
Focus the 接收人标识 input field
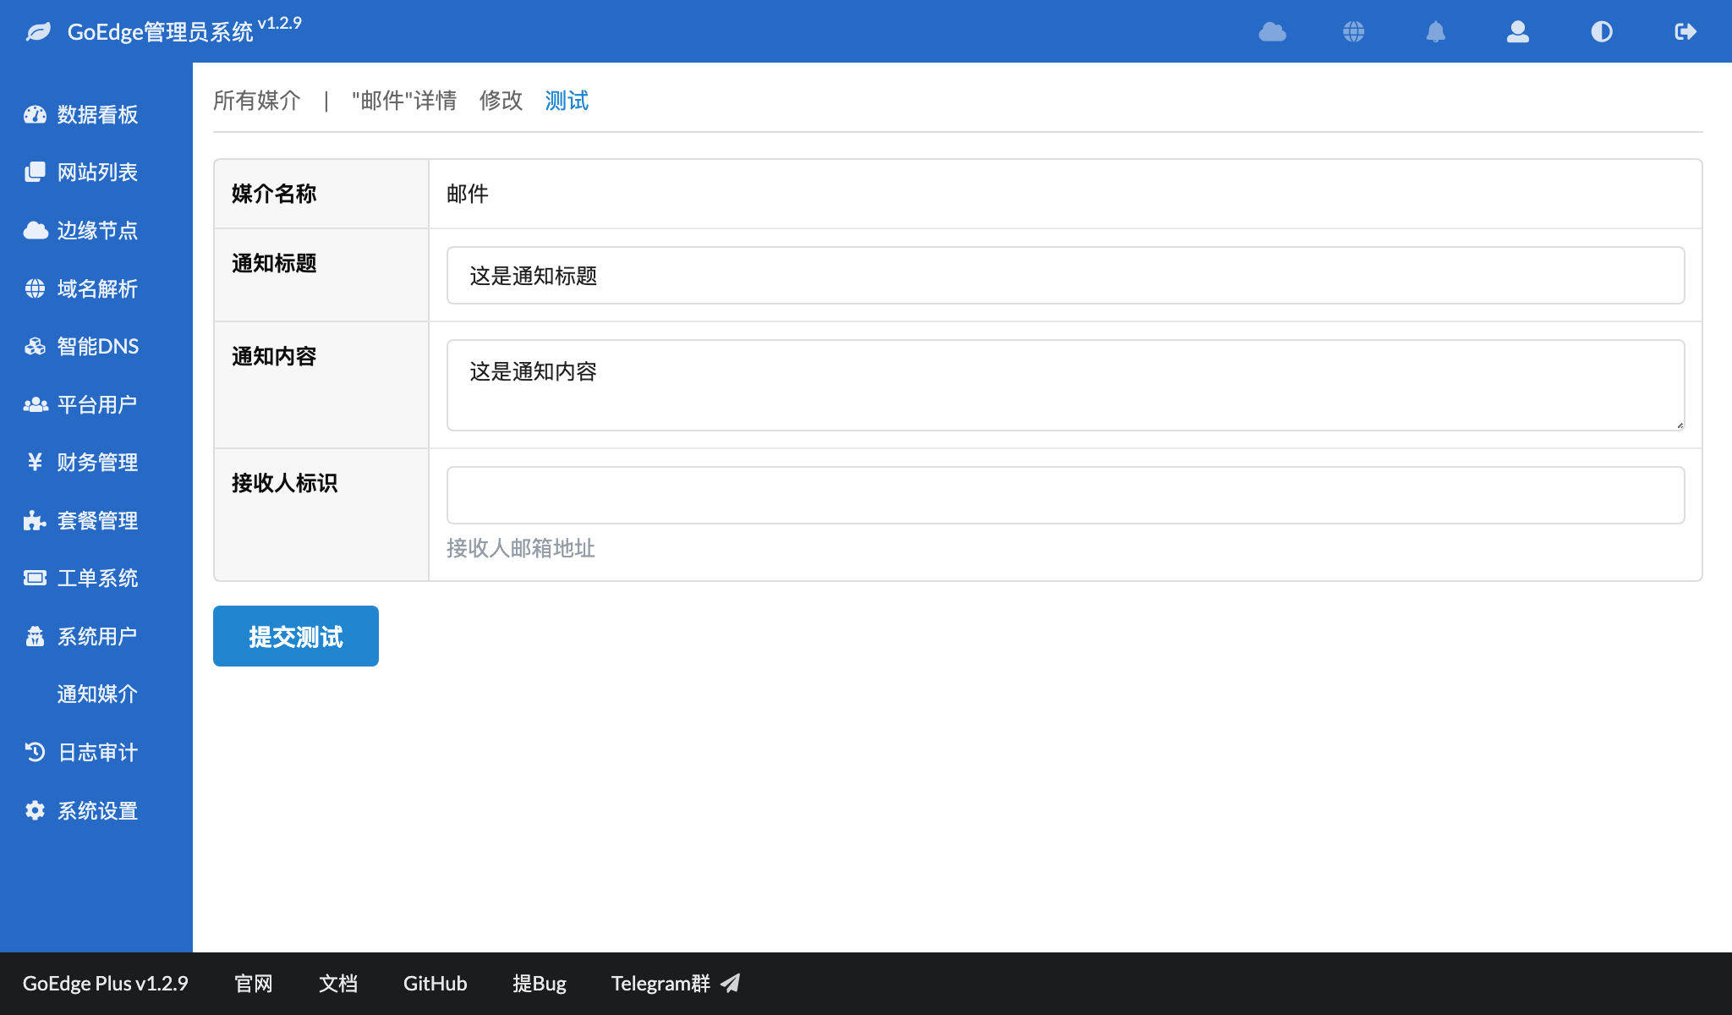click(x=1066, y=495)
